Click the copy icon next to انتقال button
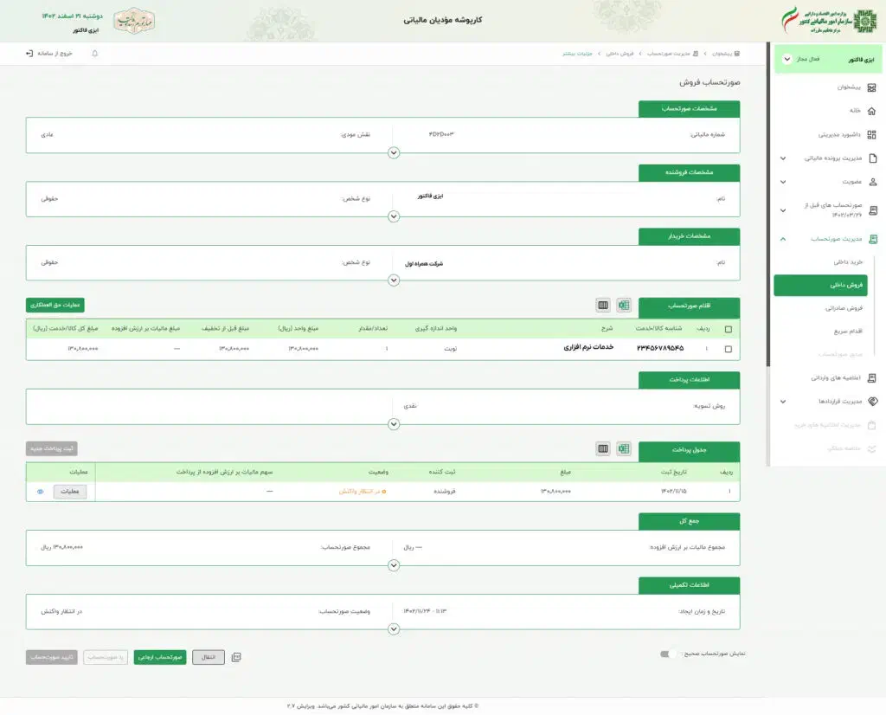Image resolution: width=886 pixels, height=715 pixels. pyautogui.click(x=236, y=657)
